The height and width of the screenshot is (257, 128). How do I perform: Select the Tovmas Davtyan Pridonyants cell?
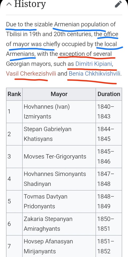[x=59, y=202]
